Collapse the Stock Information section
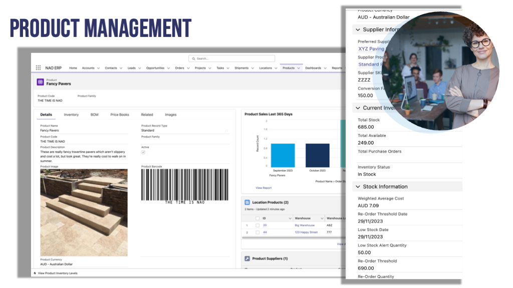The height and width of the screenshot is (288, 513). 357,186
